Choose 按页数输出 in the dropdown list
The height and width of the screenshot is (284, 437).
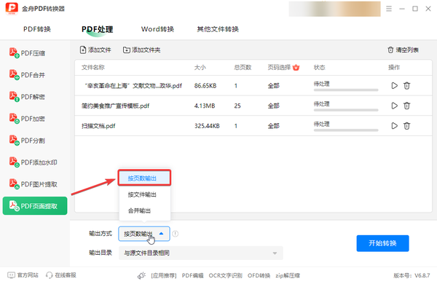pos(144,178)
